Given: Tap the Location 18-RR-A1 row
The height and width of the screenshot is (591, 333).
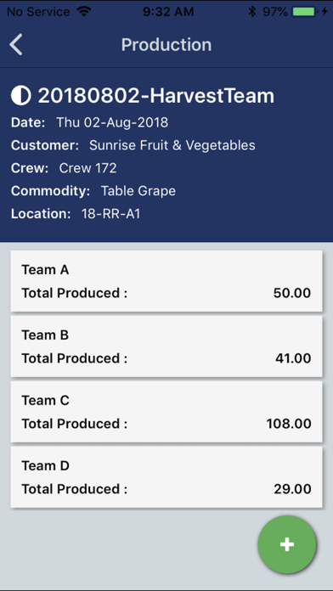Looking at the screenshot, I should point(76,214).
